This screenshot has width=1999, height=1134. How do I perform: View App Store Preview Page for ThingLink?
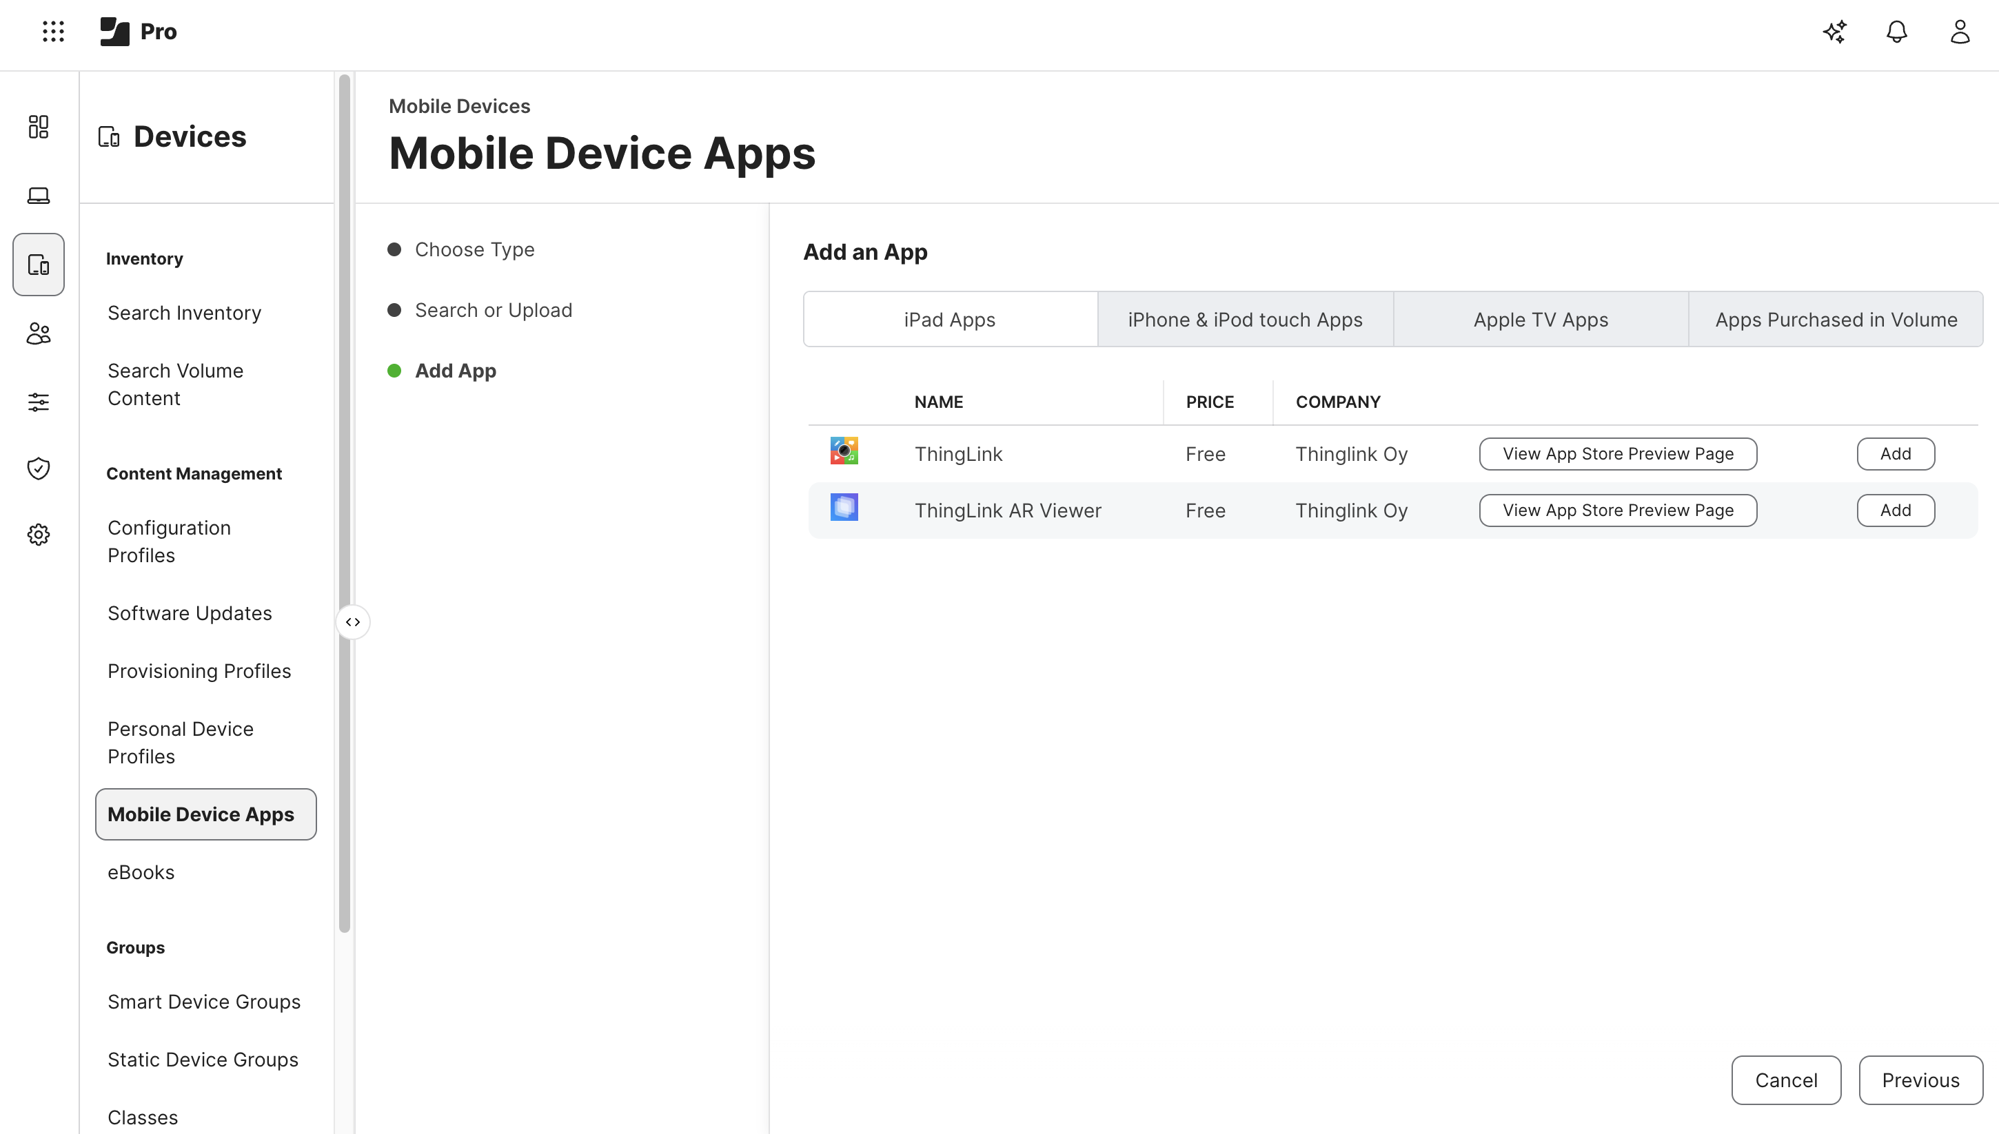[1617, 454]
